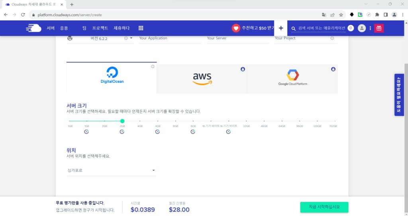
Task: Open the Chrome tab search chevron
Action: pyautogui.click(x=366, y=4)
